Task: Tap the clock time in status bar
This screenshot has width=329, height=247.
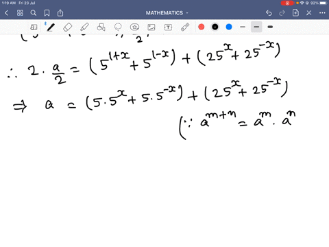Action: tap(9, 3)
